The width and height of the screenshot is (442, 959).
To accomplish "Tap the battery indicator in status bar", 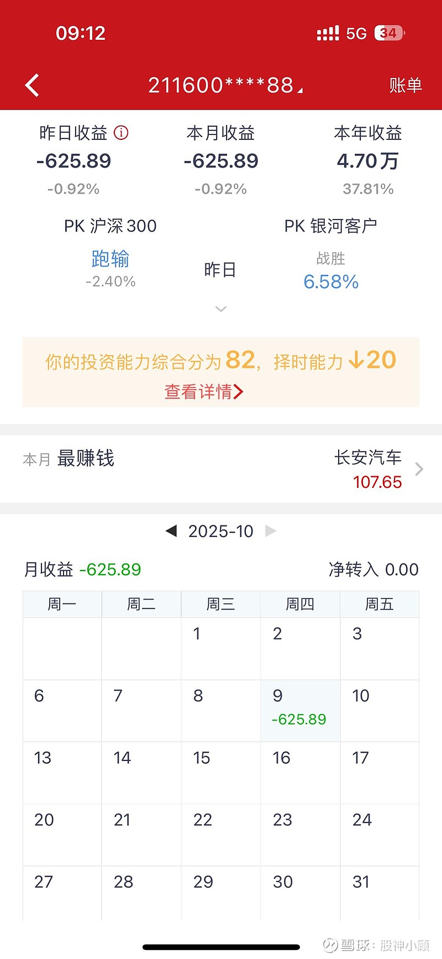I will (x=389, y=33).
